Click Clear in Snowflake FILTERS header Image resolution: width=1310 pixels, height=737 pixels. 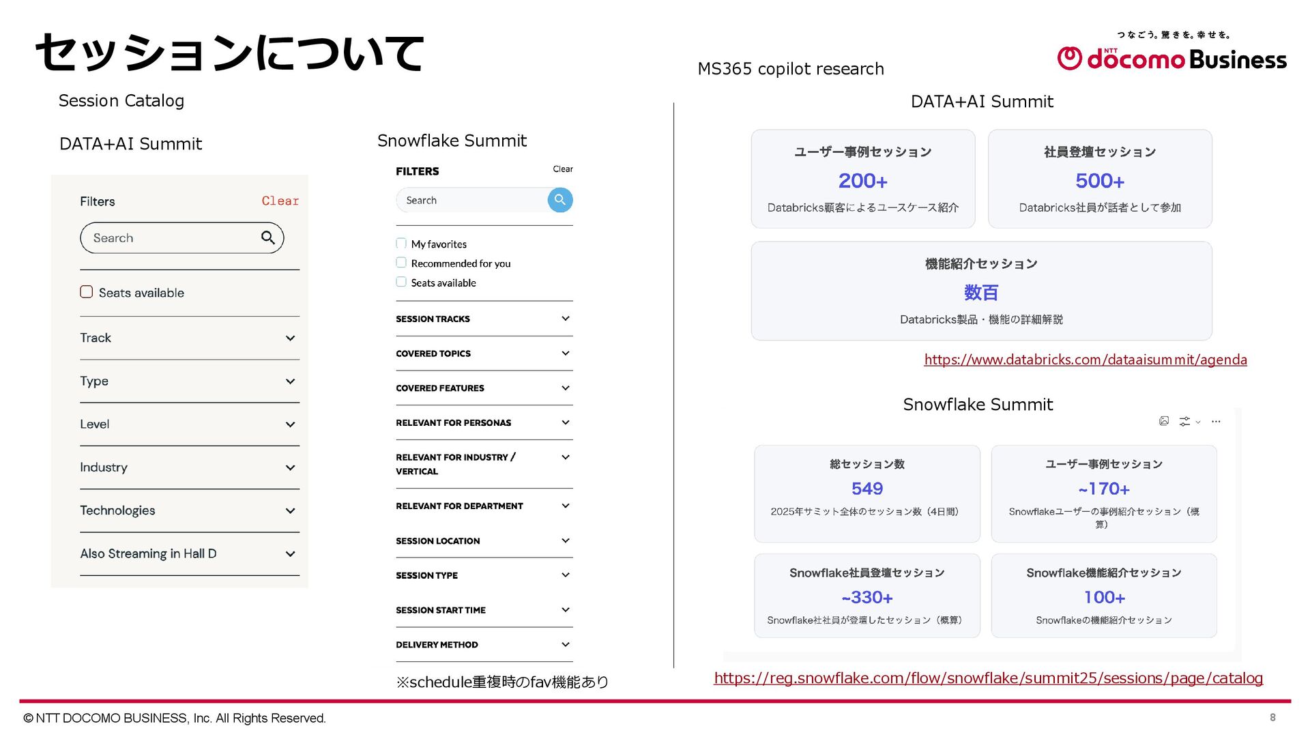563,169
